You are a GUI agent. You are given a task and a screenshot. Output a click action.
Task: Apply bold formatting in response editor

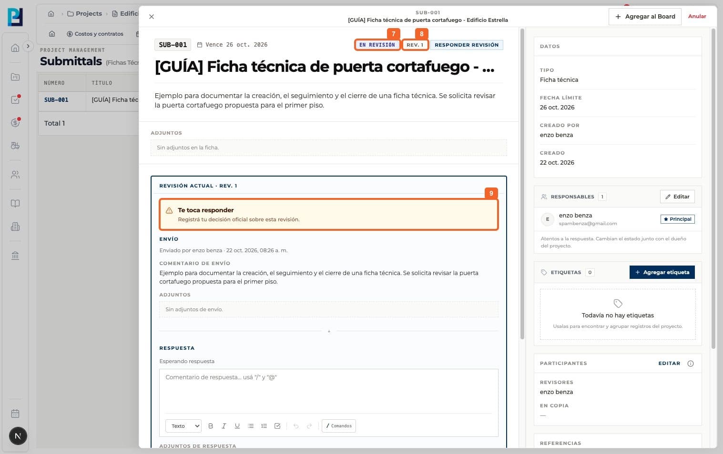pos(211,426)
